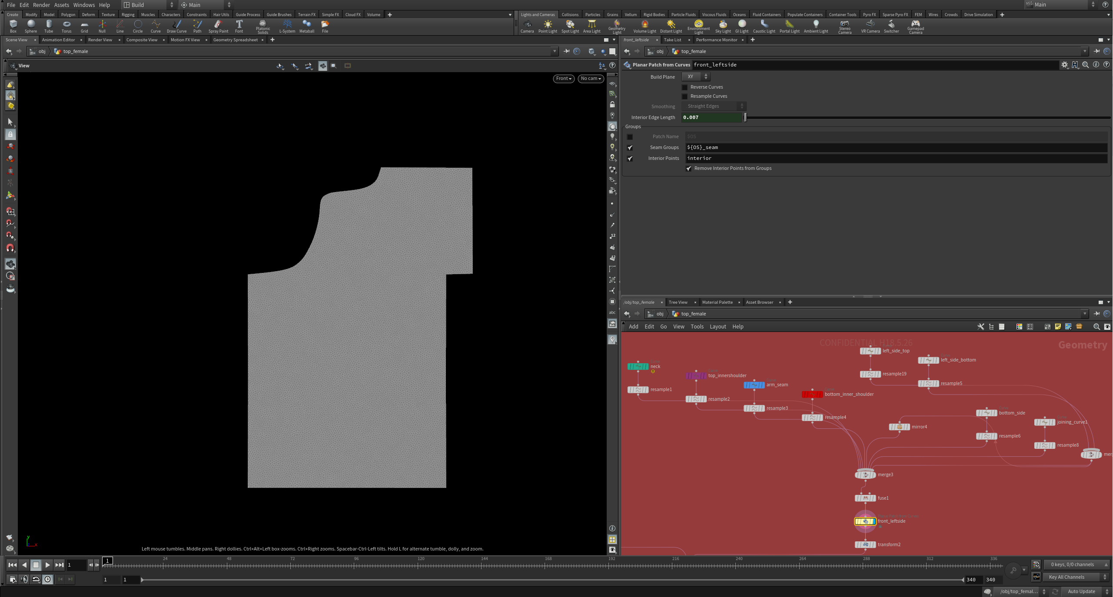Image resolution: width=1113 pixels, height=597 pixels.
Task: Create a Sphere from the shelf
Action: tap(30, 26)
